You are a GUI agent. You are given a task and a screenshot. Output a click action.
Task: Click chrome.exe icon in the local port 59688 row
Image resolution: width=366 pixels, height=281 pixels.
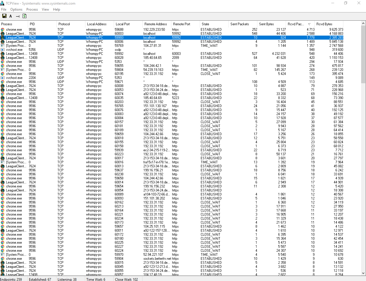click(3, 30)
